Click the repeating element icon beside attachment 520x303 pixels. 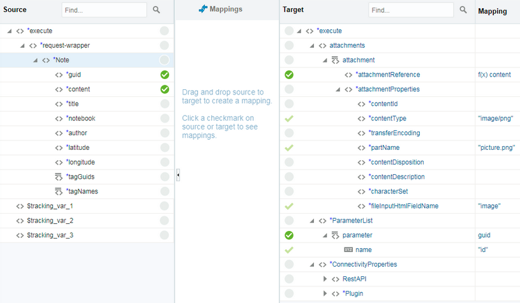[336, 60]
